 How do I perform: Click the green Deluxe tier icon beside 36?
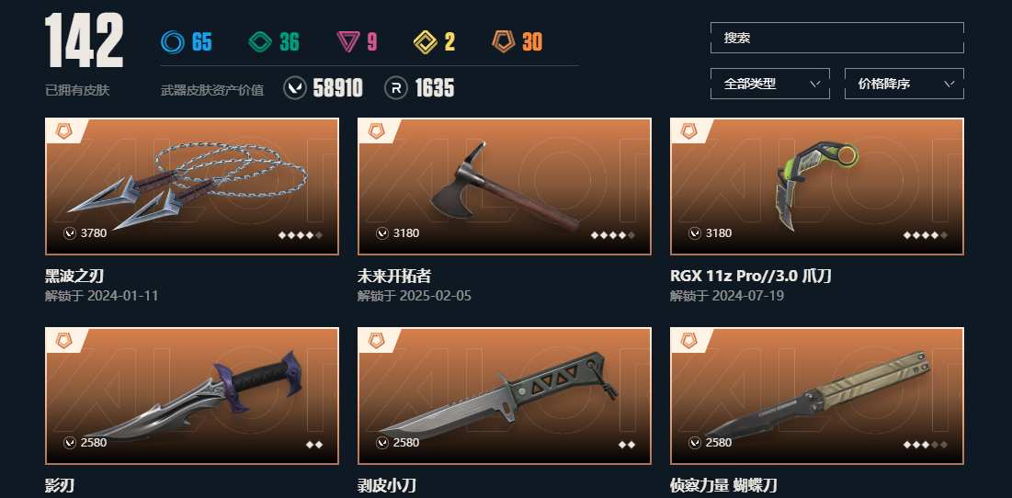(260, 42)
